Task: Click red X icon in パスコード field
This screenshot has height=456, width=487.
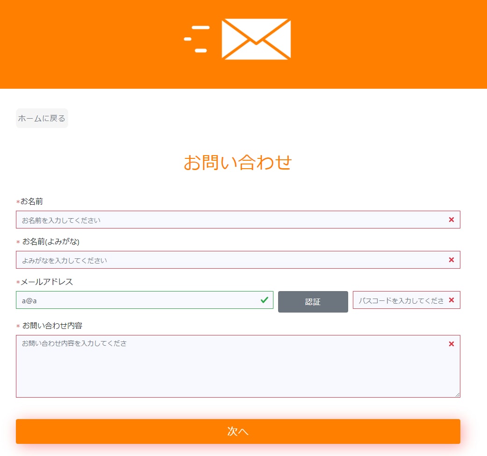Action: coord(451,300)
